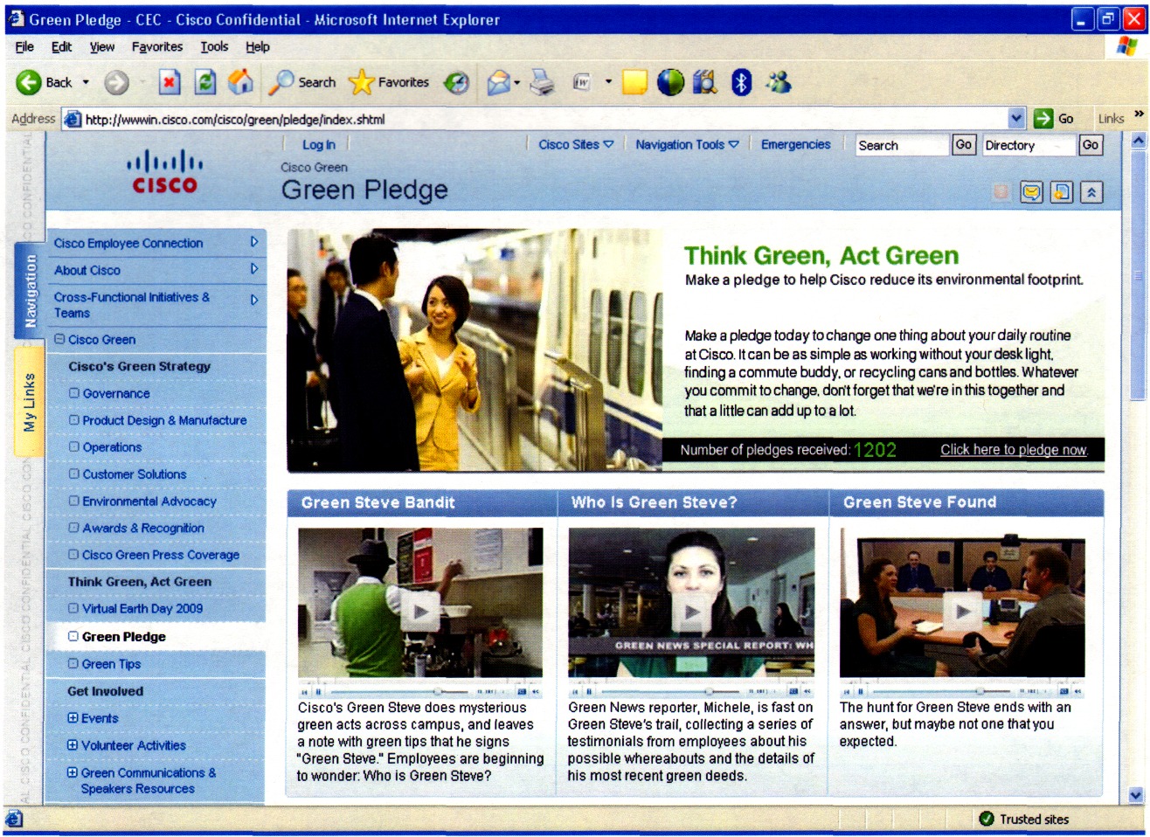The height and width of the screenshot is (837, 1150).
Task: Click the Bluetooth toolbar icon
Action: 741,83
